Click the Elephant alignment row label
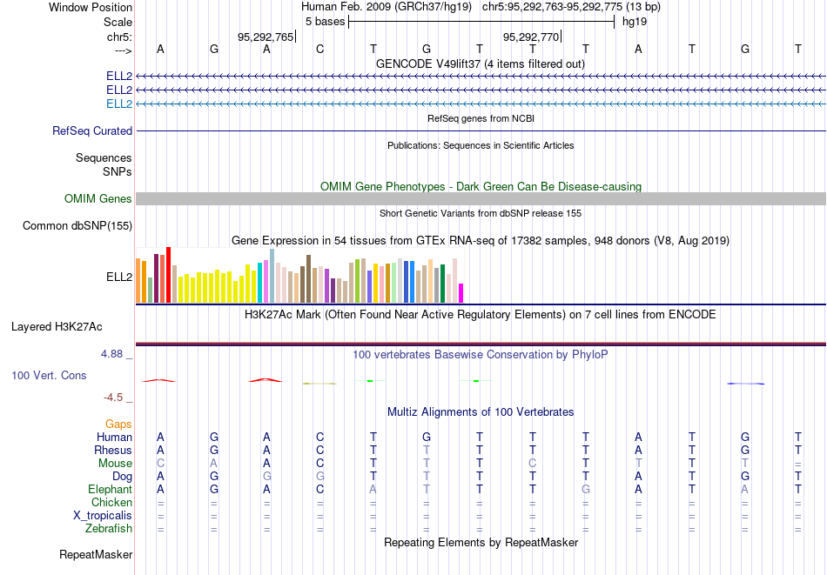 point(110,489)
